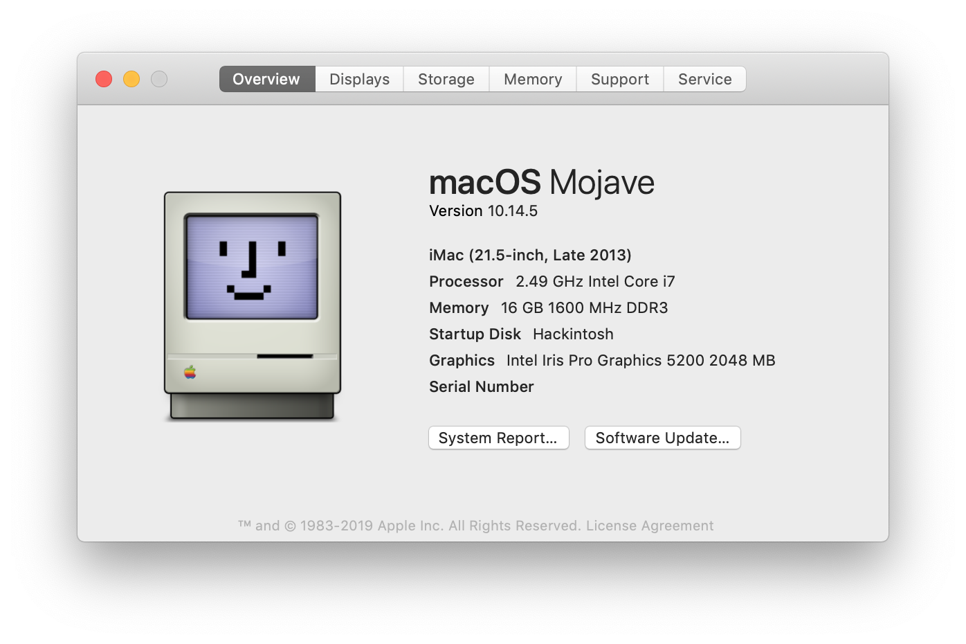Screen dimensions: 966x644
Task: Select the Storage tab
Action: pos(446,79)
